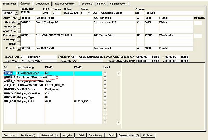Switch to the top Frachtbrief tab

[9, 4]
